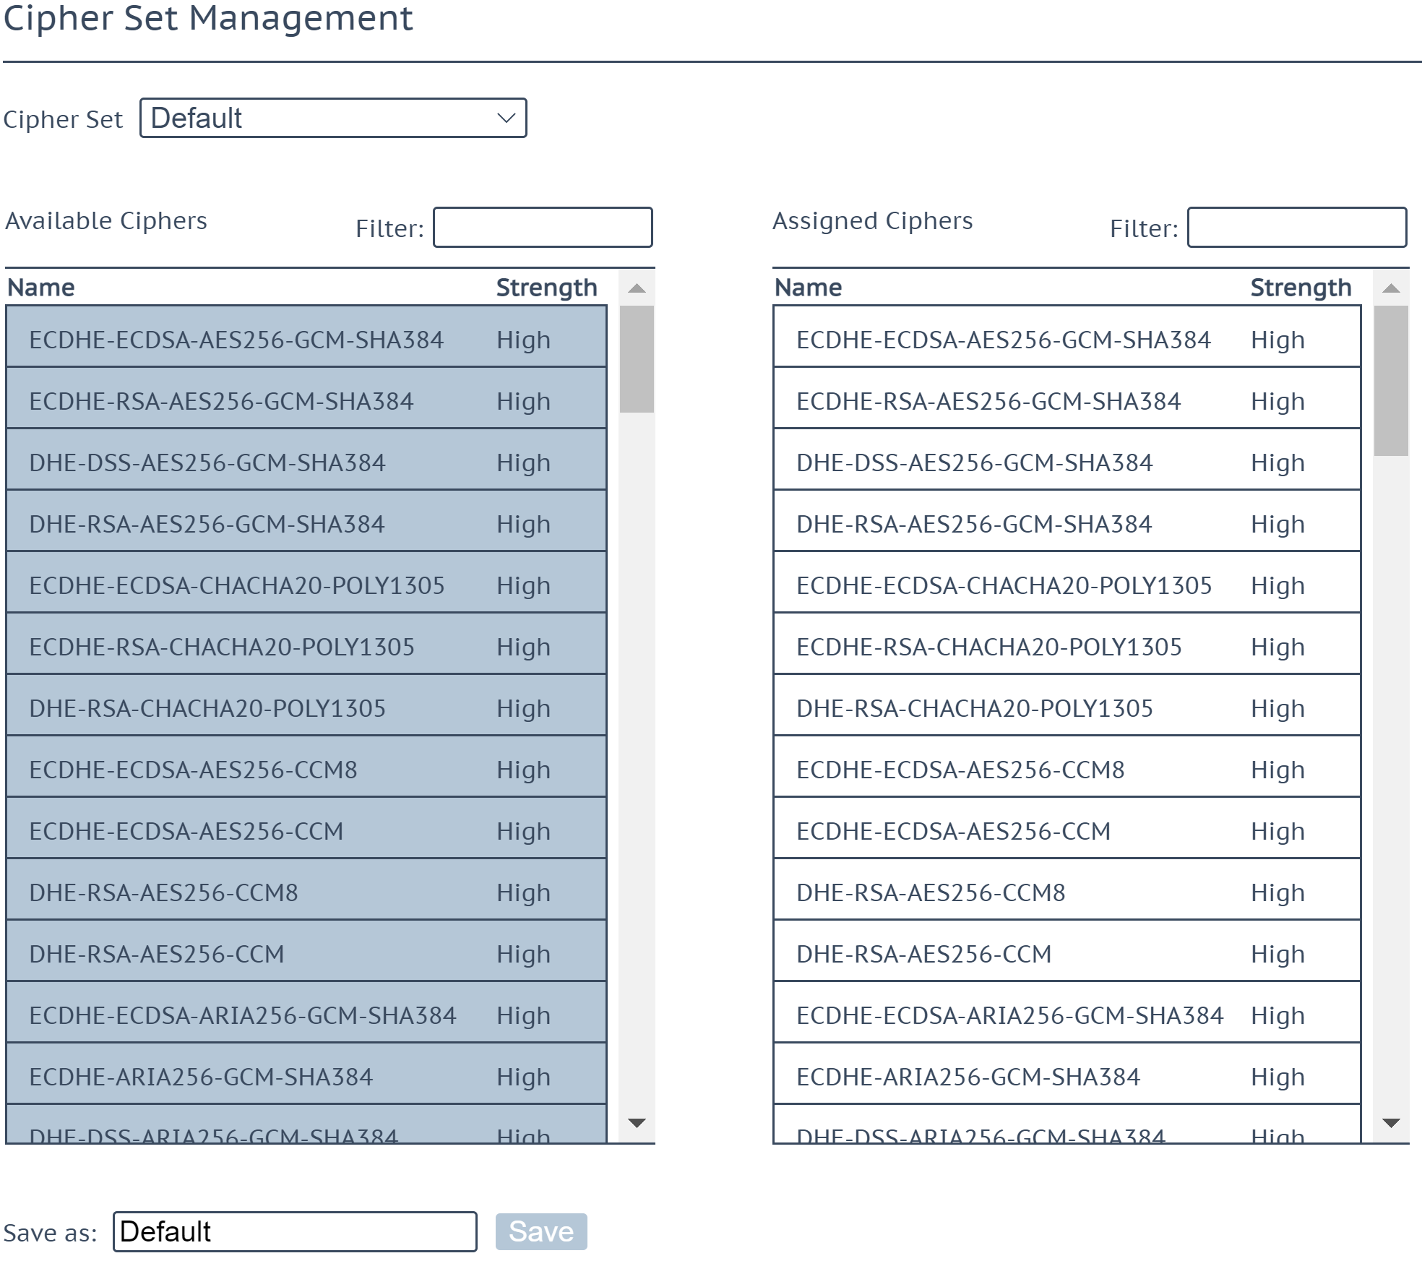Select ECDHE-ECDSA-AES256-GCM-SHA384 in Available Ciphers
This screenshot has width=1422, height=1261.
[x=306, y=337]
